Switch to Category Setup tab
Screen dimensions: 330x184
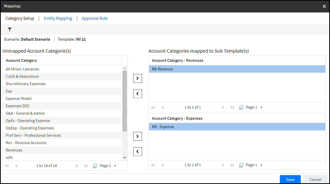(x=20, y=18)
